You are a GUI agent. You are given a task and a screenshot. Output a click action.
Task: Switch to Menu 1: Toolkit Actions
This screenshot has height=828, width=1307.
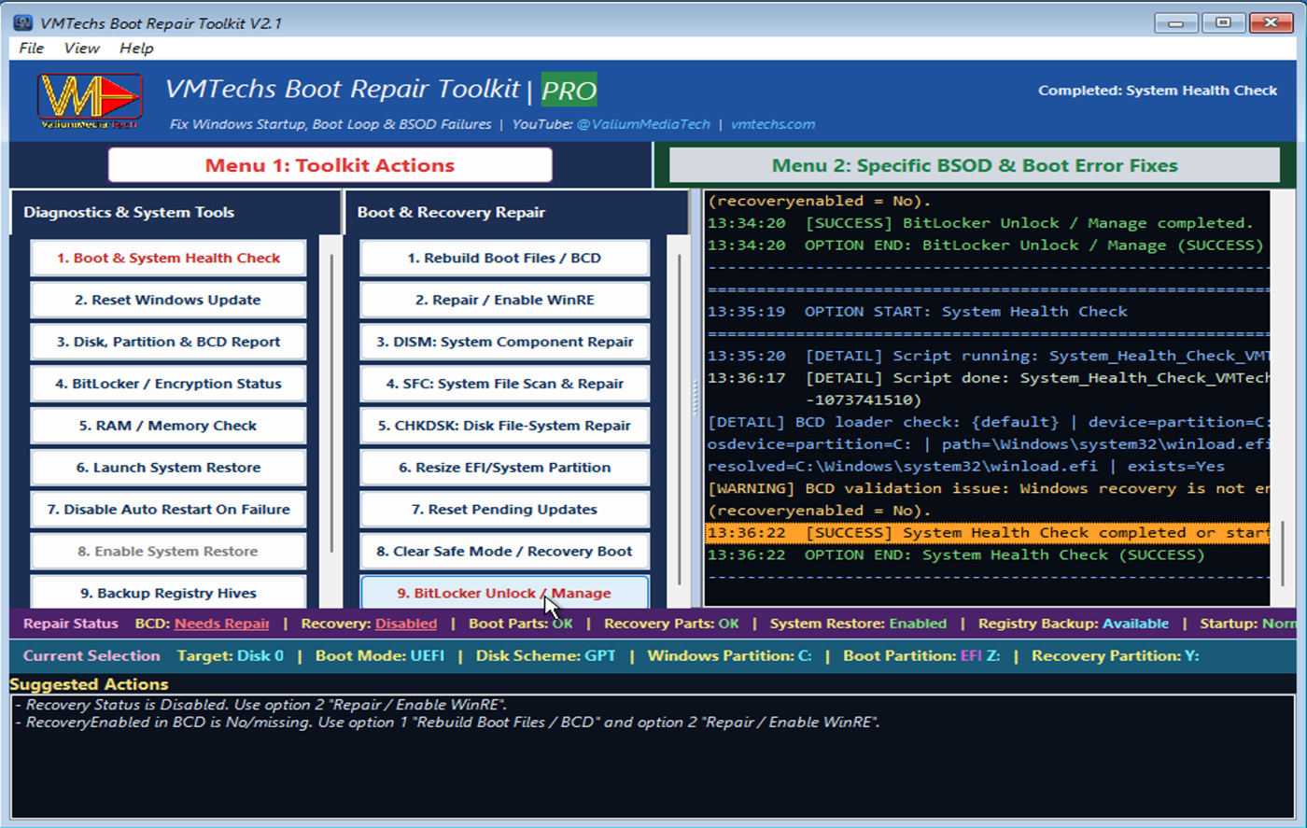click(x=330, y=165)
